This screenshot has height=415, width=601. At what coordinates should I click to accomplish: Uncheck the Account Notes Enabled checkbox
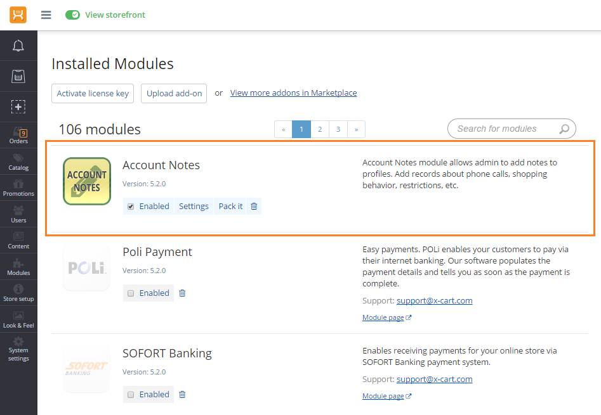[131, 207]
